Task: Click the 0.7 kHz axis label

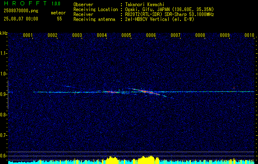Action: point(4,135)
